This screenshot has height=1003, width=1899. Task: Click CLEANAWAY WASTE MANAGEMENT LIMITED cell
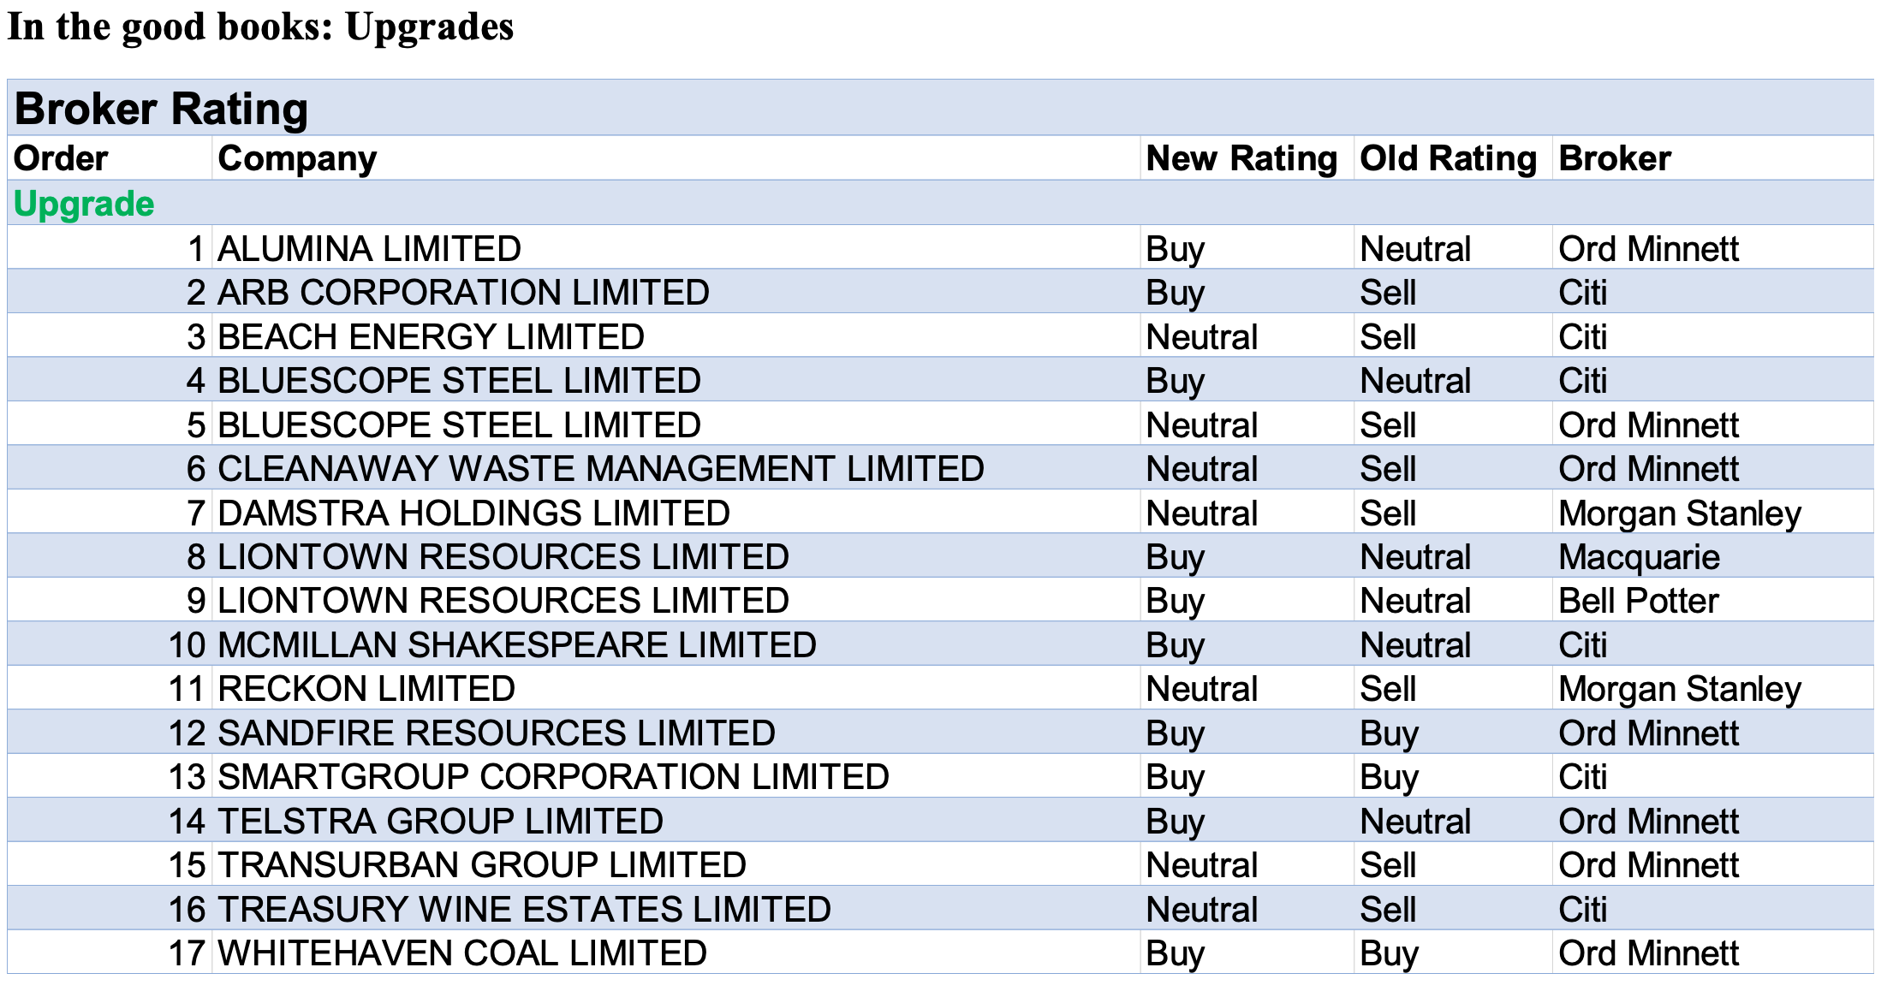pos(601,469)
